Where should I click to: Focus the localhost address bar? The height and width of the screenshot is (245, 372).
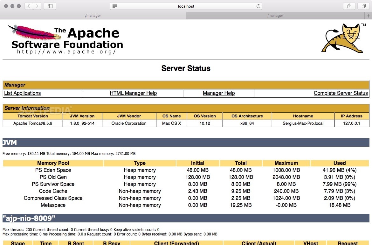coord(186,6)
